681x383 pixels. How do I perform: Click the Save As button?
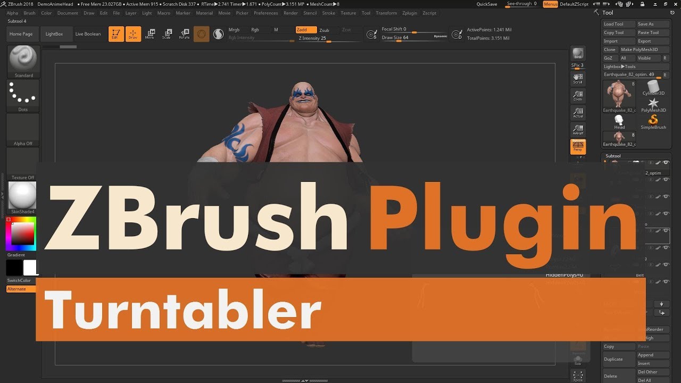tap(653, 24)
